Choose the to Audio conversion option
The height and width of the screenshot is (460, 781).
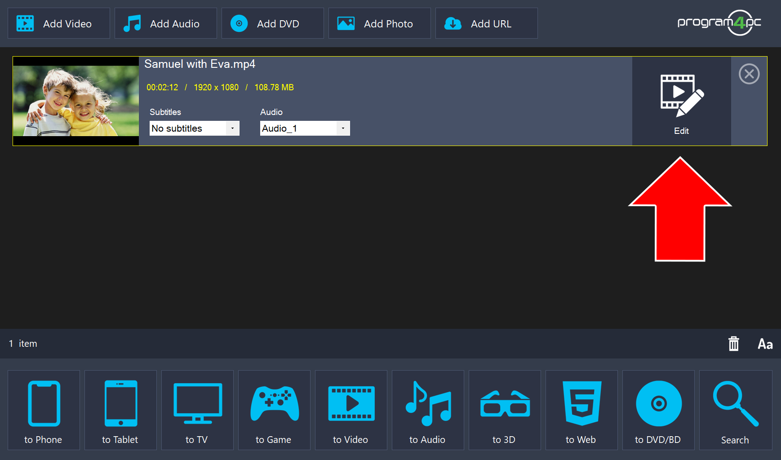coord(428,410)
